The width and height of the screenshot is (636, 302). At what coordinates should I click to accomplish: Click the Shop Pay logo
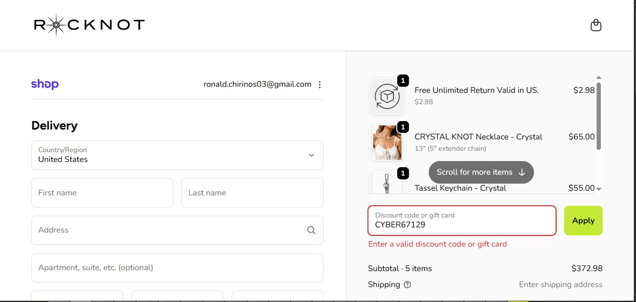(x=45, y=84)
